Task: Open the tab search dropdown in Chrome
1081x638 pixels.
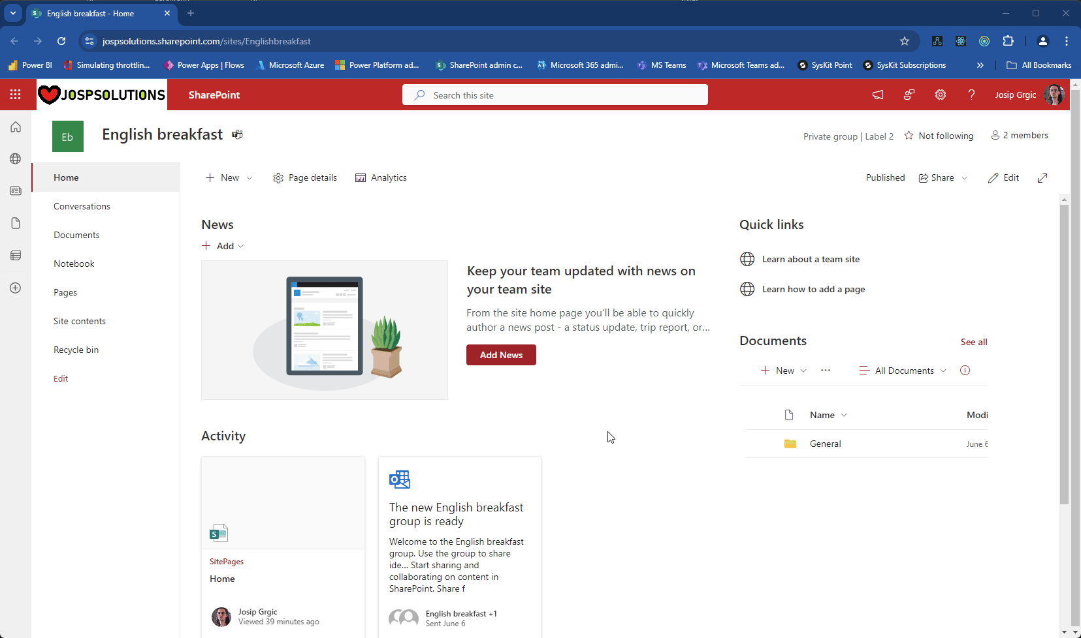Action: [13, 13]
